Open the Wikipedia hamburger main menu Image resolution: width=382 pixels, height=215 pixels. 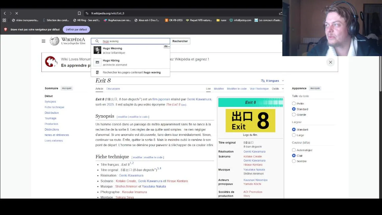44,41
